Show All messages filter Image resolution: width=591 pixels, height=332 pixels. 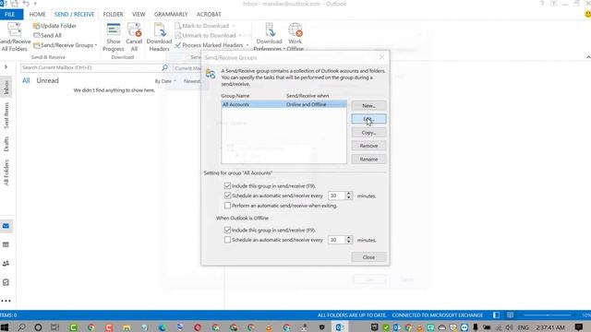[26, 80]
